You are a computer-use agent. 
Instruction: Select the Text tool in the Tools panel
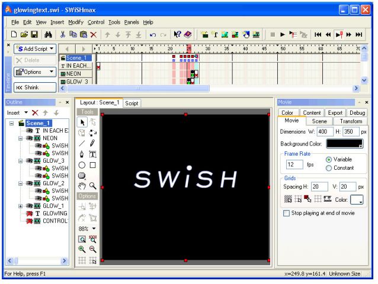[x=92, y=154]
